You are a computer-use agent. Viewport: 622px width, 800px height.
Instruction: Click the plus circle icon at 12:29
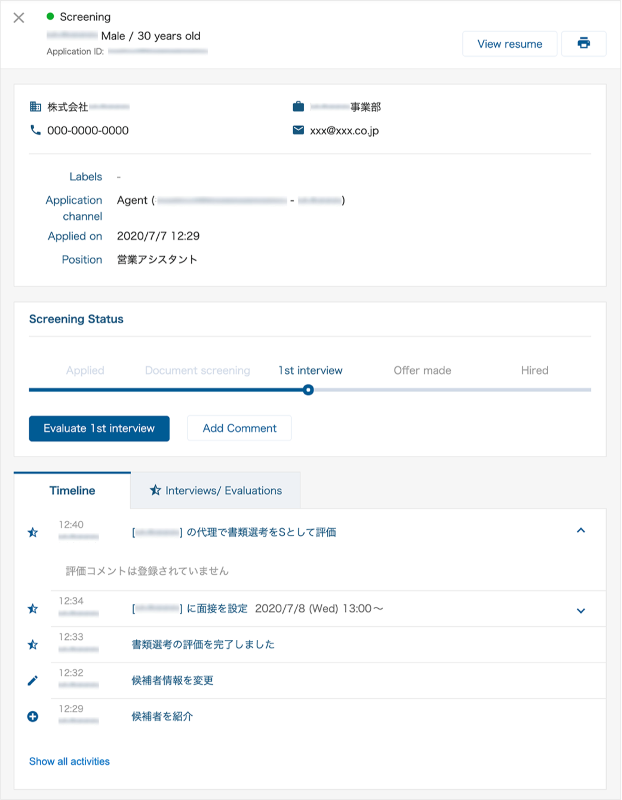pos(33,717)
